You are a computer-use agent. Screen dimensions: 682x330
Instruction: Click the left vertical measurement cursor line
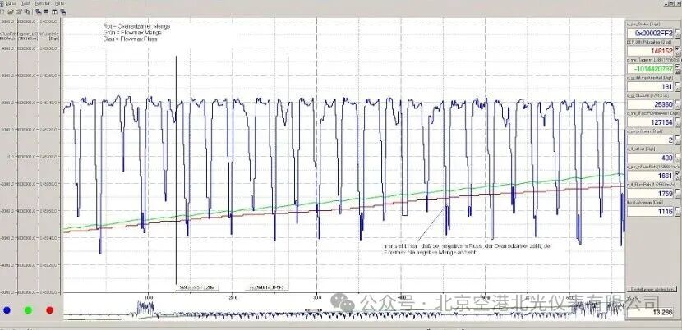click(176, 170)
